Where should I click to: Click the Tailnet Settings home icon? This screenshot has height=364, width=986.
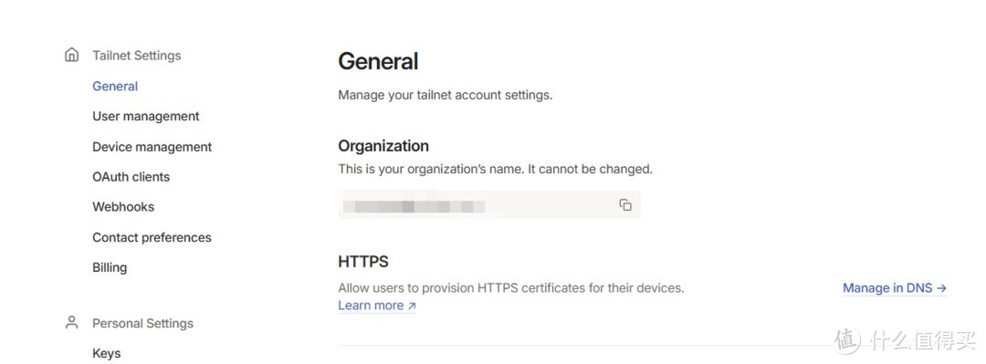[72, 55]
